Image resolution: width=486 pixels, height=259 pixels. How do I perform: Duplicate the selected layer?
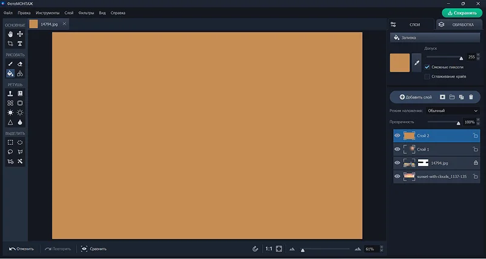[462, 97]
